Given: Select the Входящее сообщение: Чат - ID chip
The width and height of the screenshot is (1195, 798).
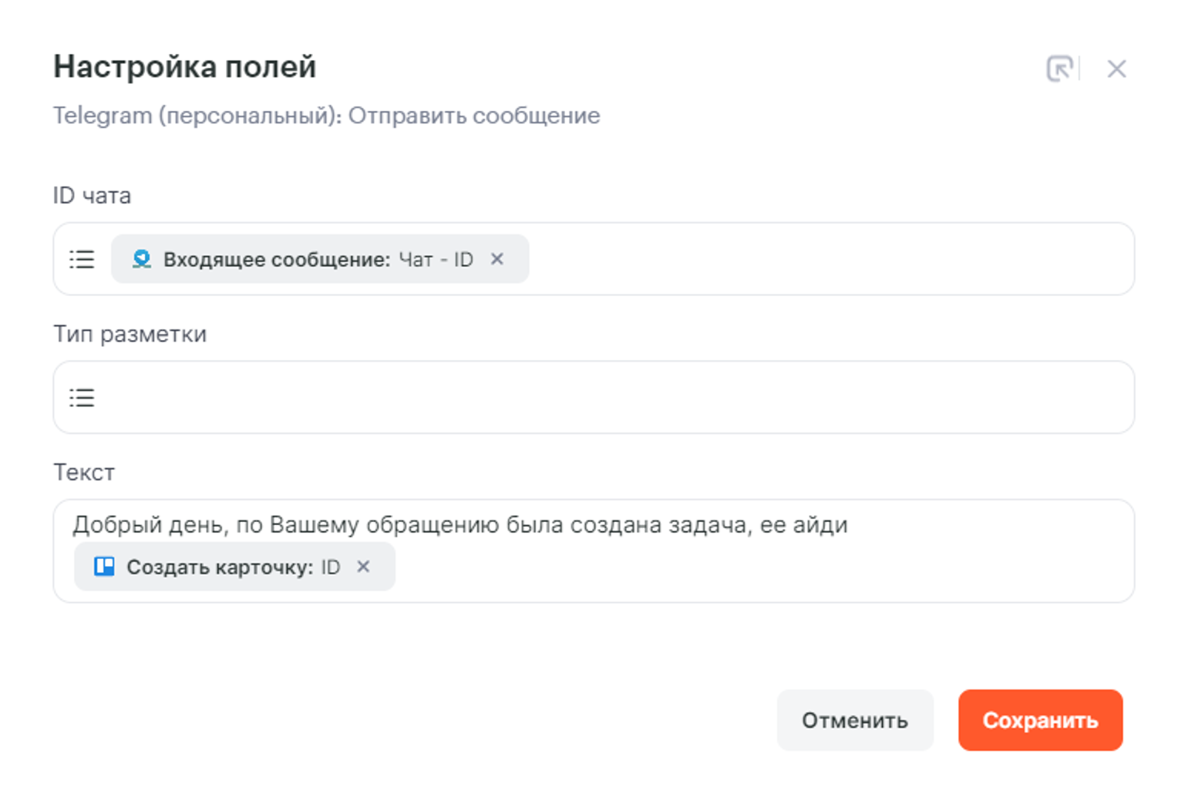Looking at the screenshot, I should pos(308,259).
